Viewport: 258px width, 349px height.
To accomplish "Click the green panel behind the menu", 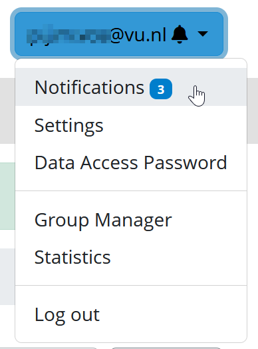I will point(7,196).
